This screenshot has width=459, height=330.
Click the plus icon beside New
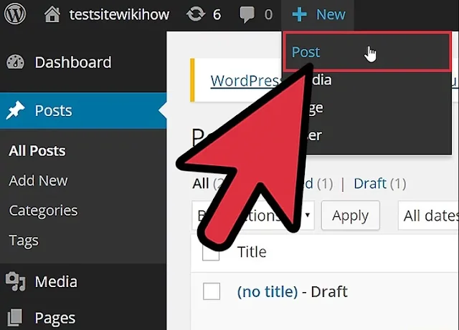[x=300, y=14]
